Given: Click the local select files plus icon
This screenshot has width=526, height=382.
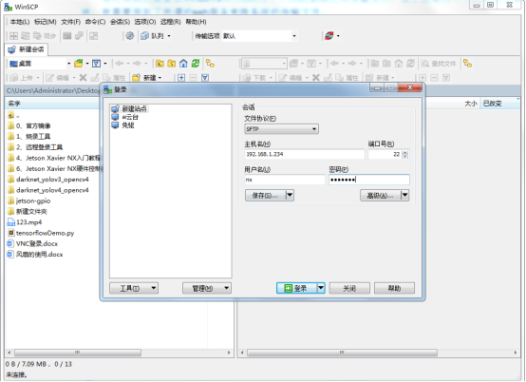Looking at the screenshot, I should 181,78.
